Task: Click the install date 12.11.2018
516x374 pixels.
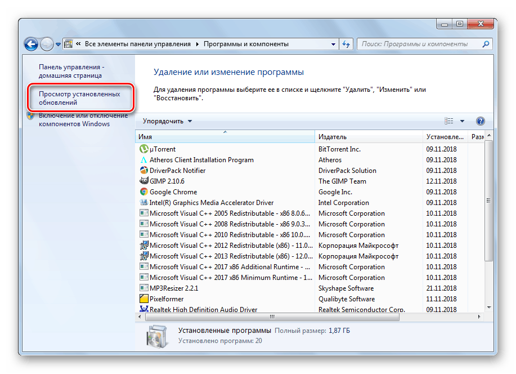Action: (441, 181)
